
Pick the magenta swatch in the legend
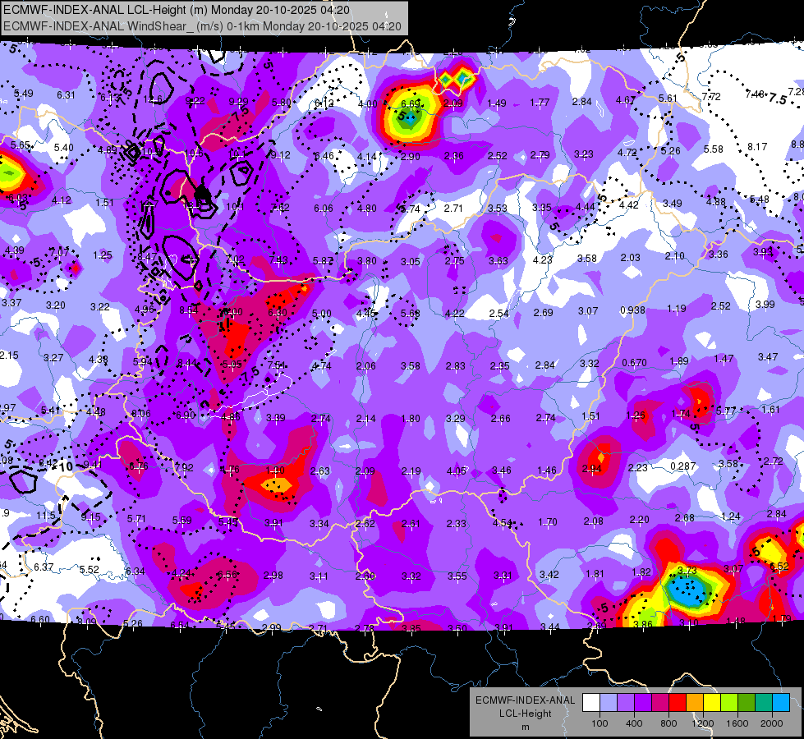[660, 703]
